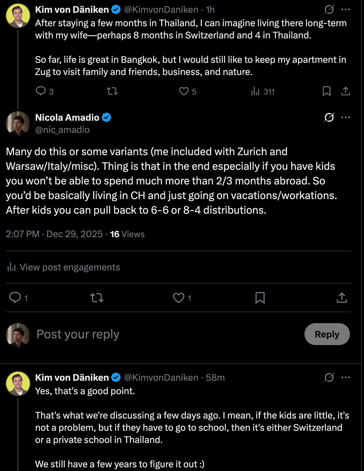Repost Kim's original Thailand post
The height and width of the screenshot is (471, 364).
(112, 91)
